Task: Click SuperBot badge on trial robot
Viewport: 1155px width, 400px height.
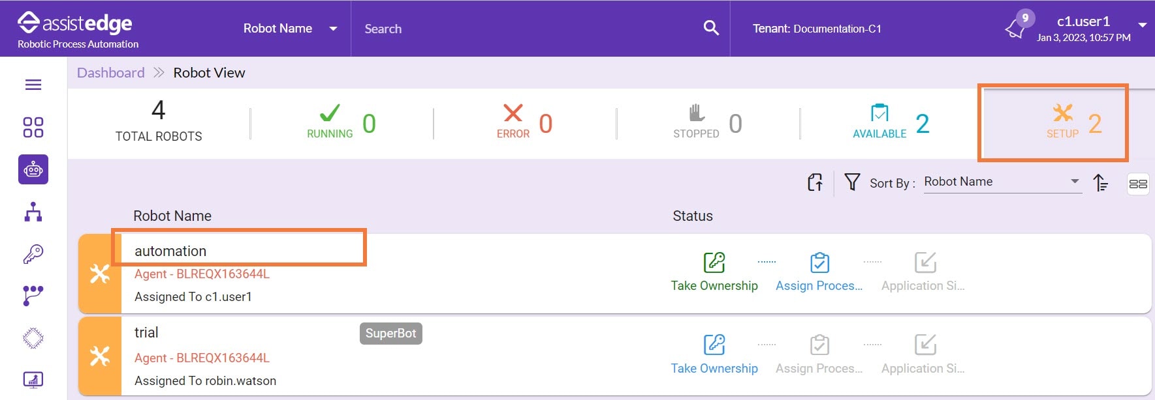Action: click(390, 334)
